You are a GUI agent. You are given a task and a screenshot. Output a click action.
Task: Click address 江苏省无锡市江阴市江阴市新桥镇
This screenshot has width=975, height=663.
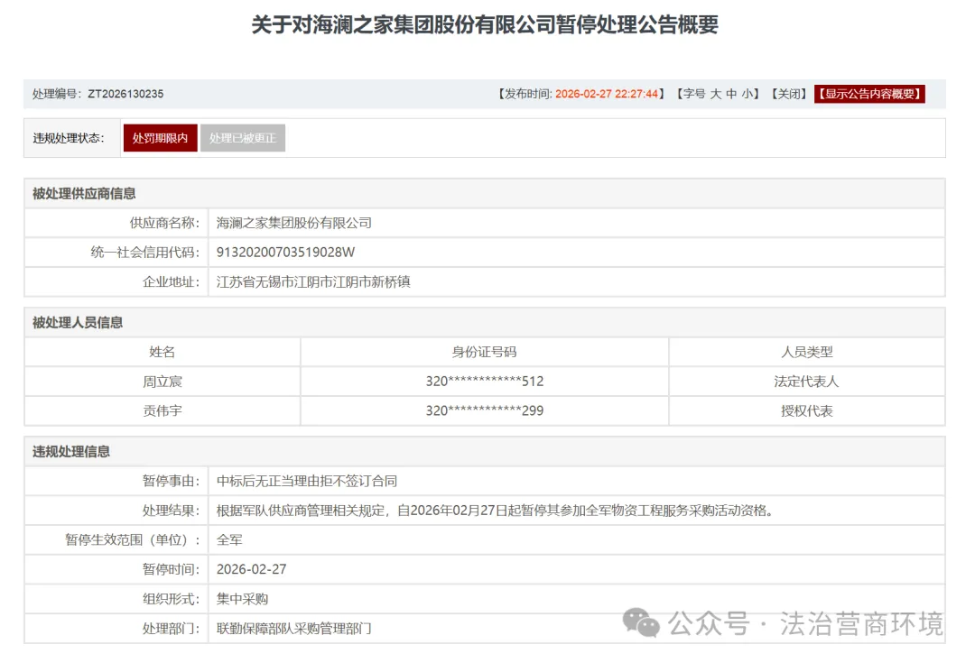pyautogui.click(x=313, y=281)
